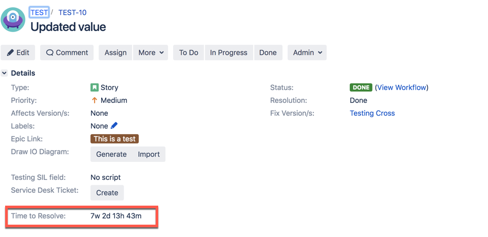488x237 pixels.
Task: Open the TEST-10 issue key link
Action: [72, 12]
